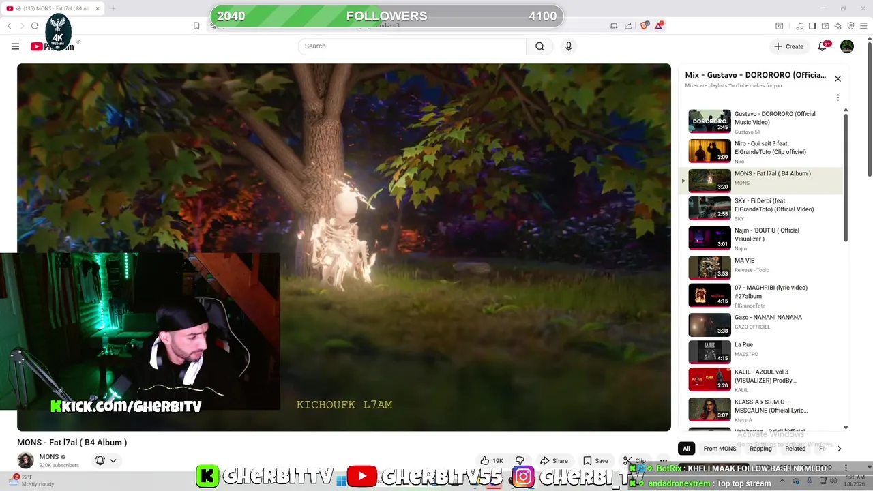Click the video title MONS - Fat l7al
Screen dimensions: 873x491
tap(72, 443)
